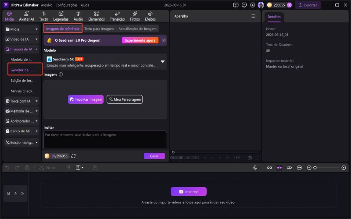Viewport: 351px width, 219px height.
Task: Toggle the purple magnetic snap icon
Action: [x=279, y=168]
